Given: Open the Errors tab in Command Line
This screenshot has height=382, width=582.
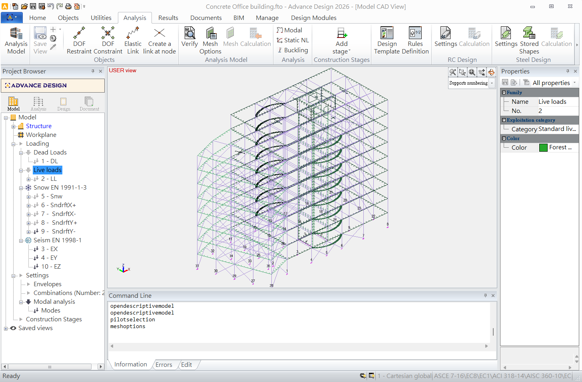Looking at the screenshot, I should pyautogui.click(x=163, y=364).
